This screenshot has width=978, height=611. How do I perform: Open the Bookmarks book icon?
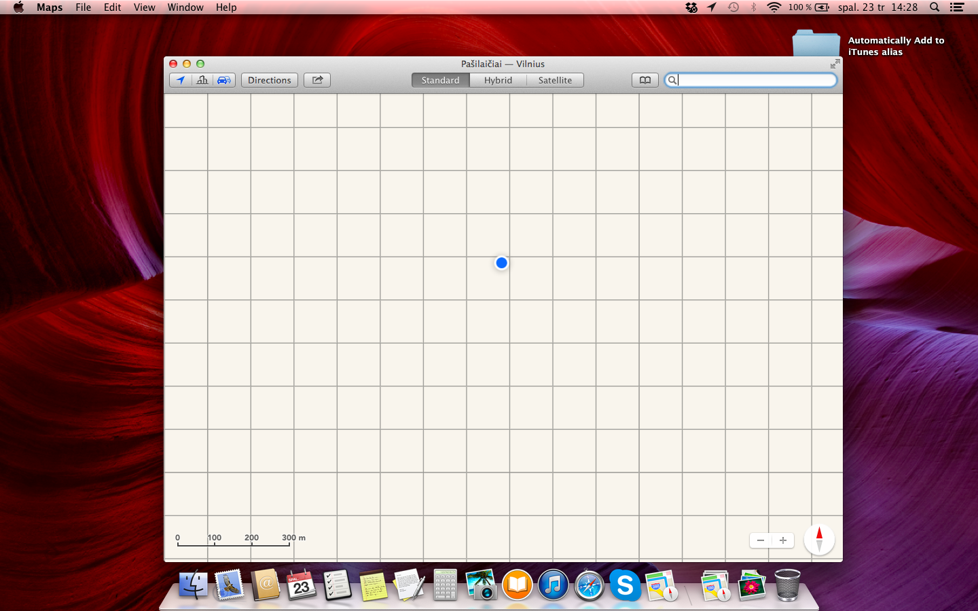(645, 80)
